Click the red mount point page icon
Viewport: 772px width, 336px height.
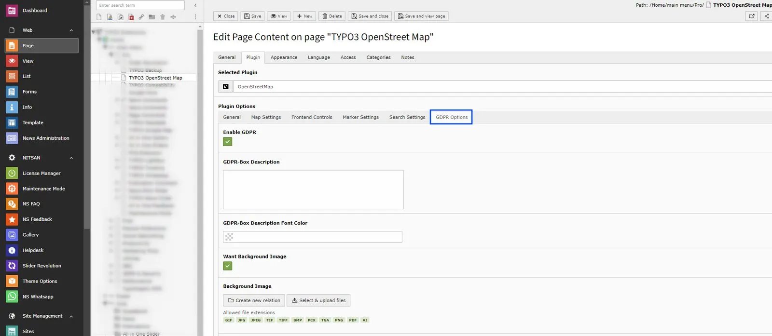(x=131, y=17)
